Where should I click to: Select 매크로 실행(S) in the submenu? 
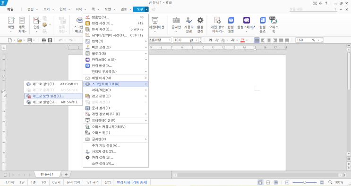pos(53,102)
